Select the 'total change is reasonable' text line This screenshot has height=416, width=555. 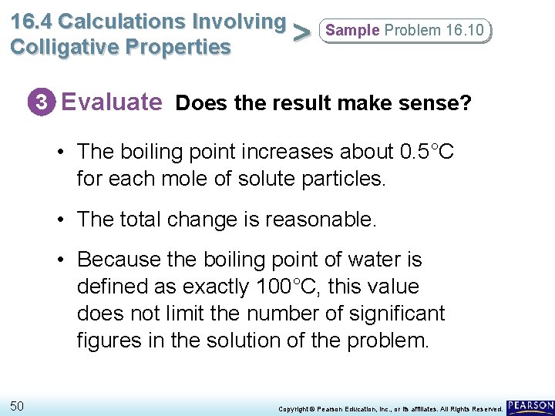(x=227, y=220)
